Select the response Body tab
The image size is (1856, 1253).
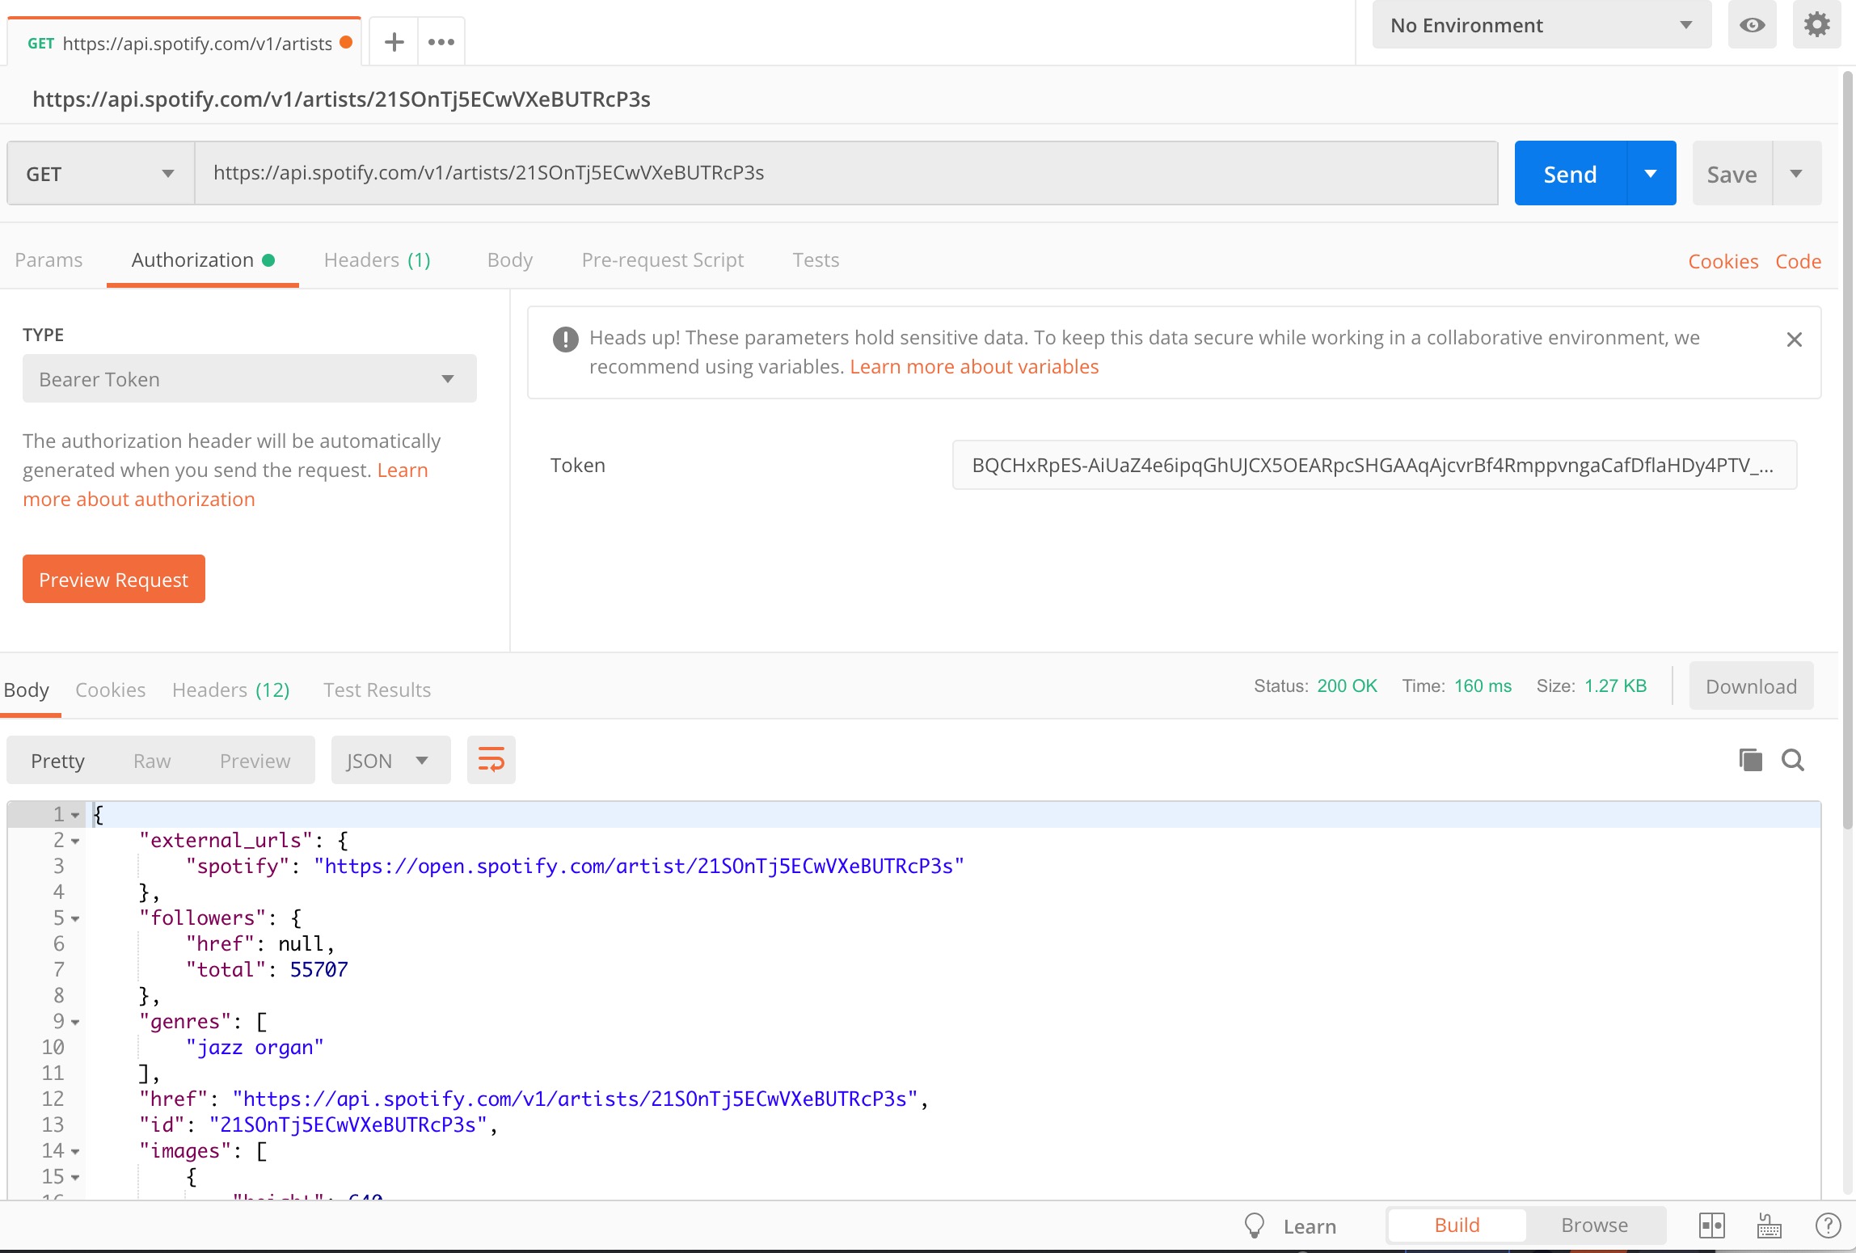click(27, 690)
